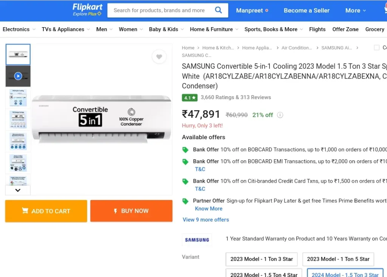Select the fourth product thumbnail

click(18, 119)
